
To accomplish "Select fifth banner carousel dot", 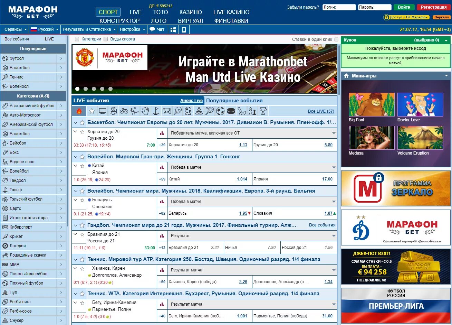I will [x=110, y=89].
